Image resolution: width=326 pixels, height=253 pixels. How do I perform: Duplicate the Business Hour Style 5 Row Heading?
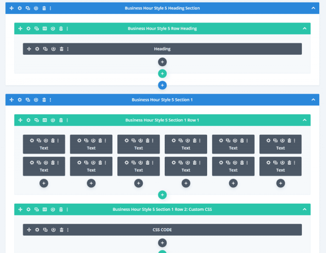37,28
